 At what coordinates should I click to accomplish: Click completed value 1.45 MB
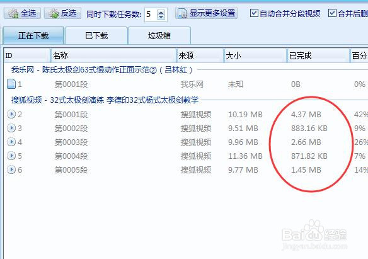coord(306,170)
